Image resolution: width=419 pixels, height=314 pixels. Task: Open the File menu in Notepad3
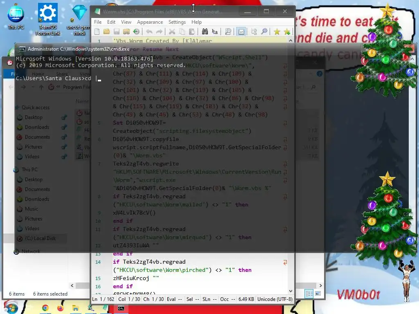tap(98, 22)
